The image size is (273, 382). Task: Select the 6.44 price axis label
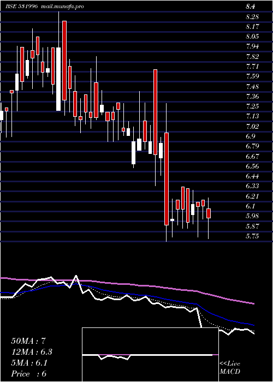pos(252,176)
